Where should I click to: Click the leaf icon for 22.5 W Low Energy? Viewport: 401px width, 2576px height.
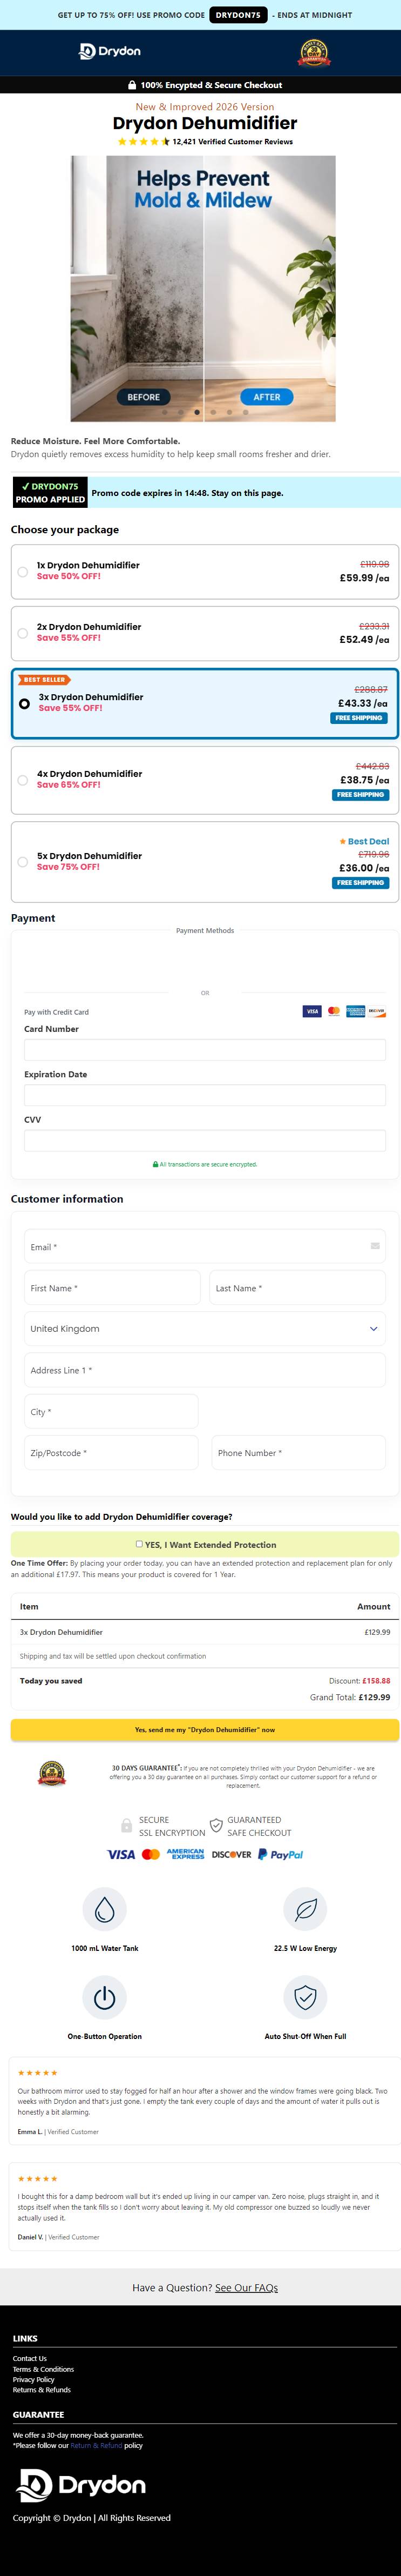tap(306, 1910)
